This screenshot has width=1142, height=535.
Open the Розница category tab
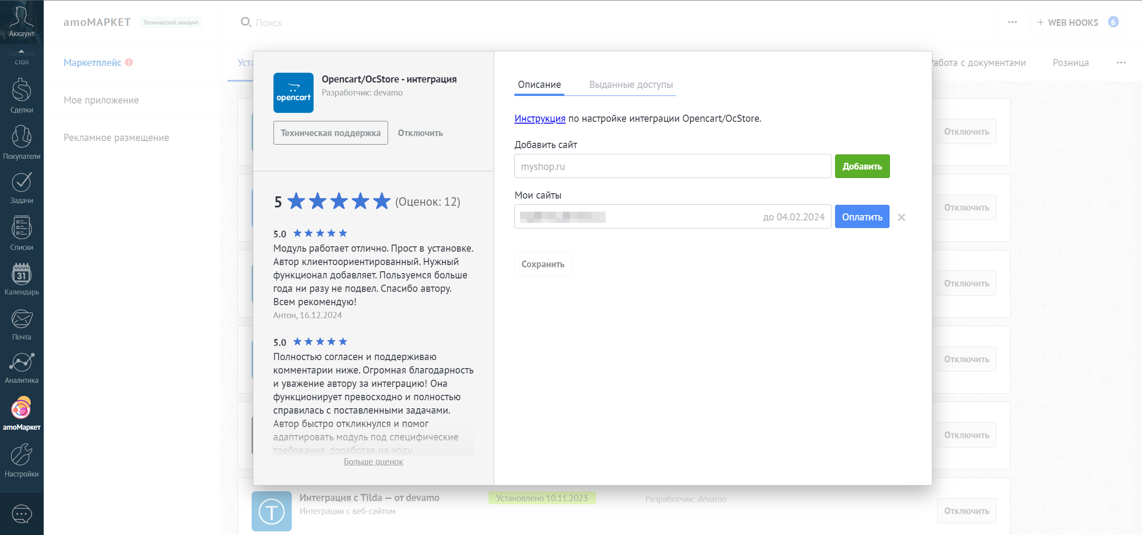pyautogui.click(x=1071, y=62)
